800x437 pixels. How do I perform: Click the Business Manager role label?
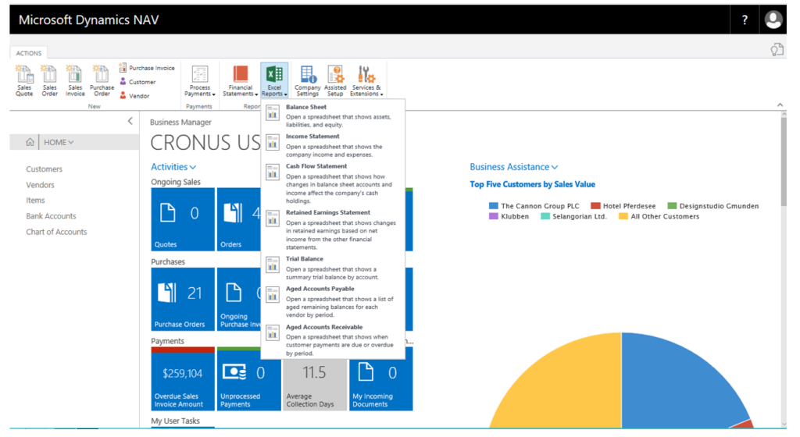click(x=180, y=123)
